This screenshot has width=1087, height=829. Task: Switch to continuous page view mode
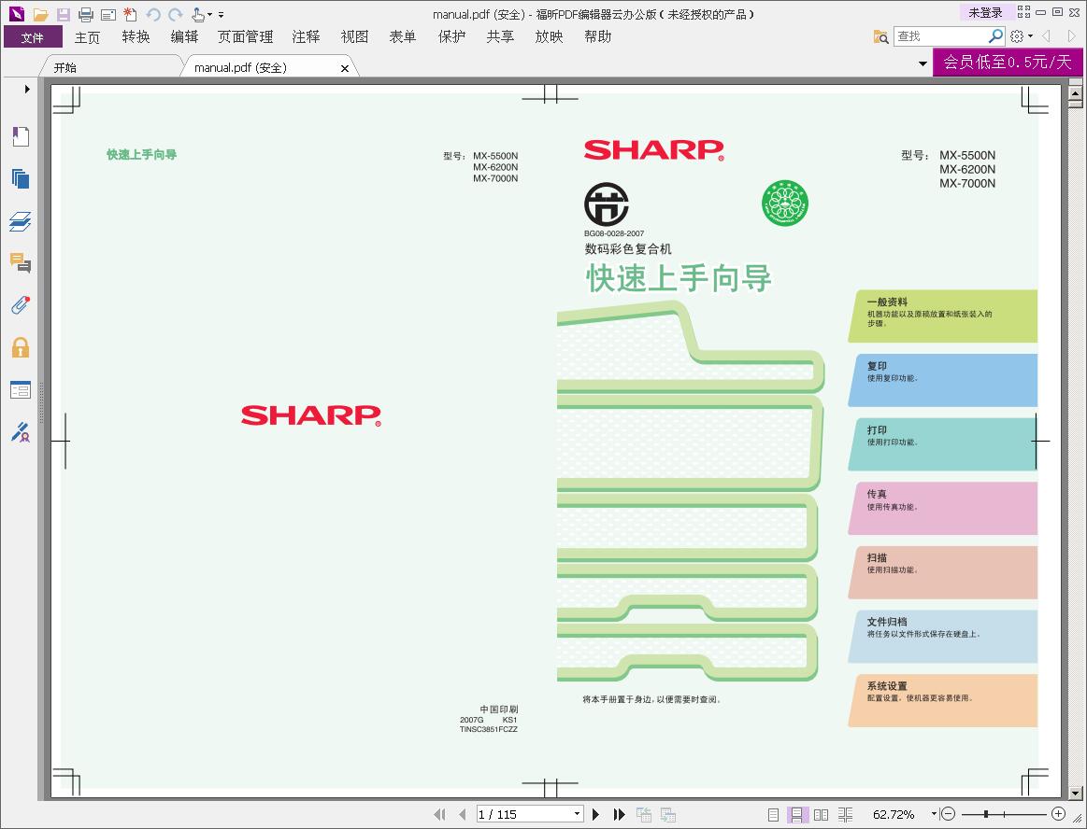[x=796, y=814]
